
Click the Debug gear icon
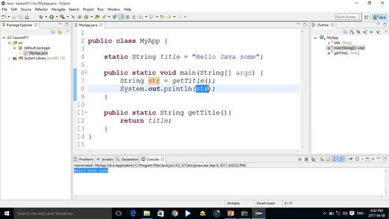(x=41, y=17)
